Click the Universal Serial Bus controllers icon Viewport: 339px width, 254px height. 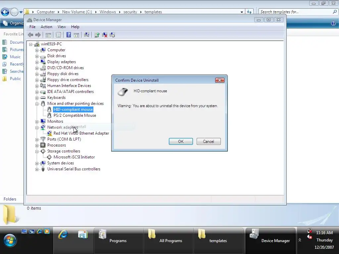pyautogui.click(x=43, y=169)
